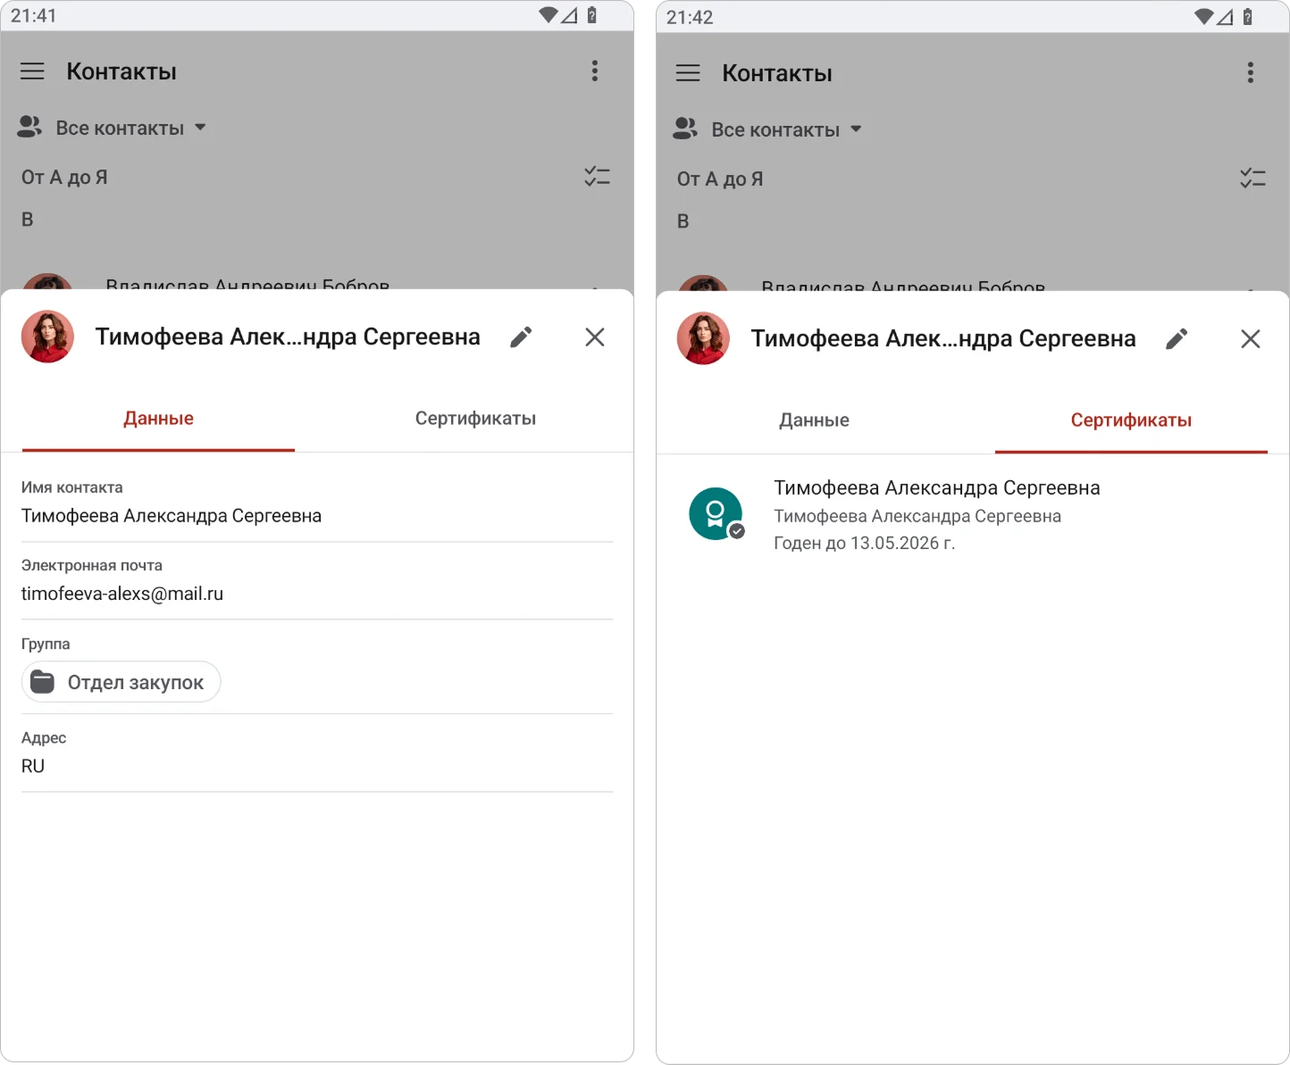Tap three-dot overflow menu in right screen
The width and height of the screenshot is (1290, 1065).
[1251, 73]
